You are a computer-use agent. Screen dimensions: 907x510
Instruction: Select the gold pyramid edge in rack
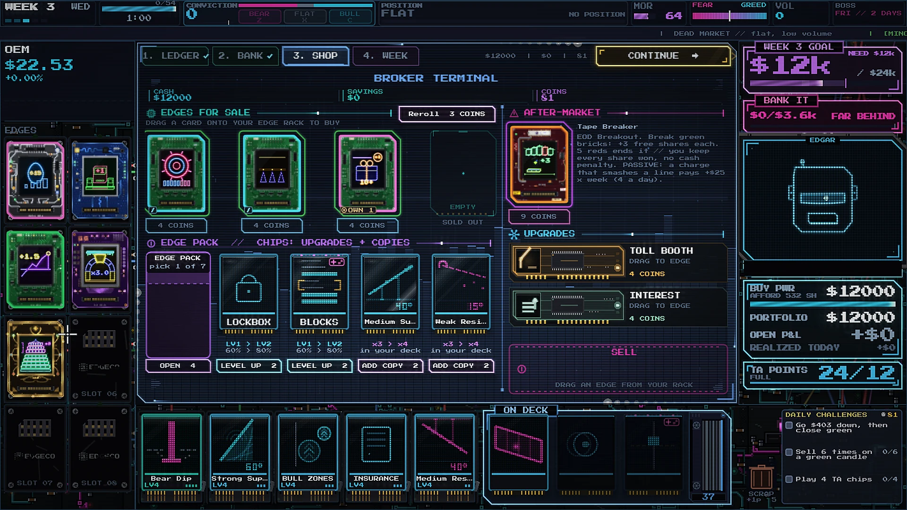point(35,359)
